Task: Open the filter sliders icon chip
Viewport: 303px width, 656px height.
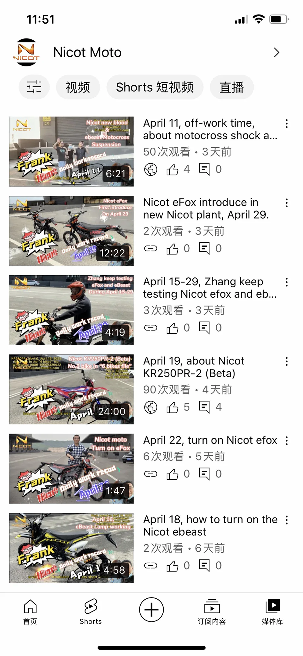Action: click(34, 87)
